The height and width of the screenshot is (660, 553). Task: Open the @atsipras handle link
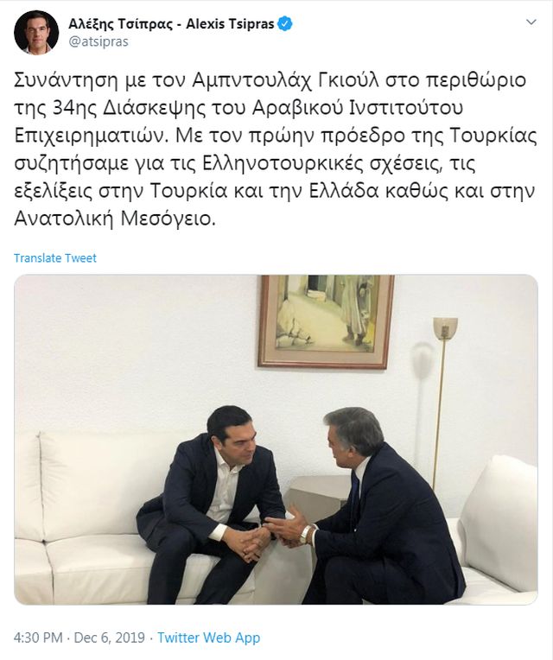[x=99, y=42]
